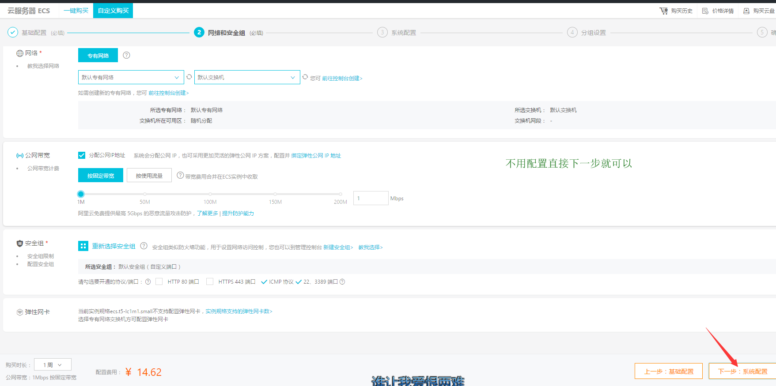Click the 安全组 shield icon
Screen dimensions: 776x386
(19, 243)
